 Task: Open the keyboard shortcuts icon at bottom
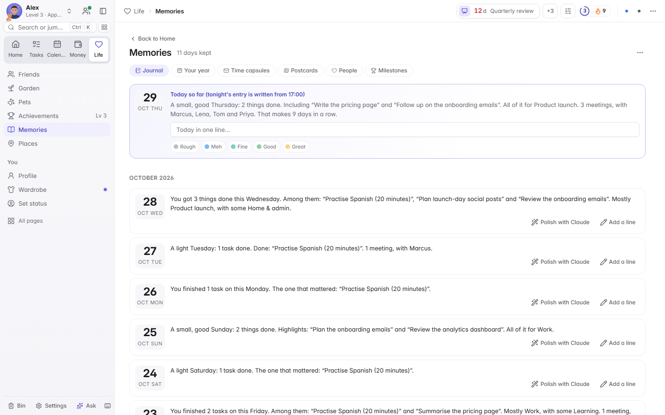click(108, 406)
